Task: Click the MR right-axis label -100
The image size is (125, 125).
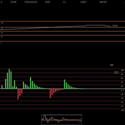Action: 122,110
